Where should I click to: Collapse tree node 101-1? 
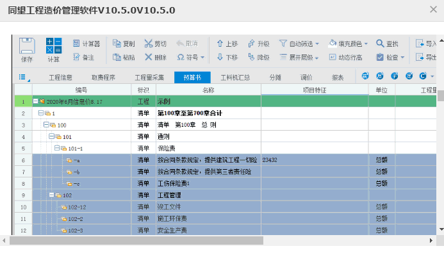(57, 148)
